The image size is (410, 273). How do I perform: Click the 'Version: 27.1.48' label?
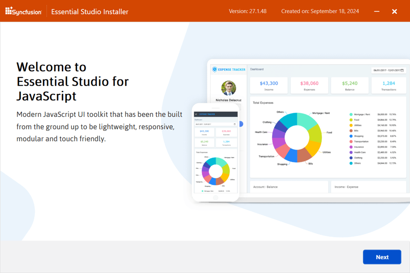[x=248, y=11]
